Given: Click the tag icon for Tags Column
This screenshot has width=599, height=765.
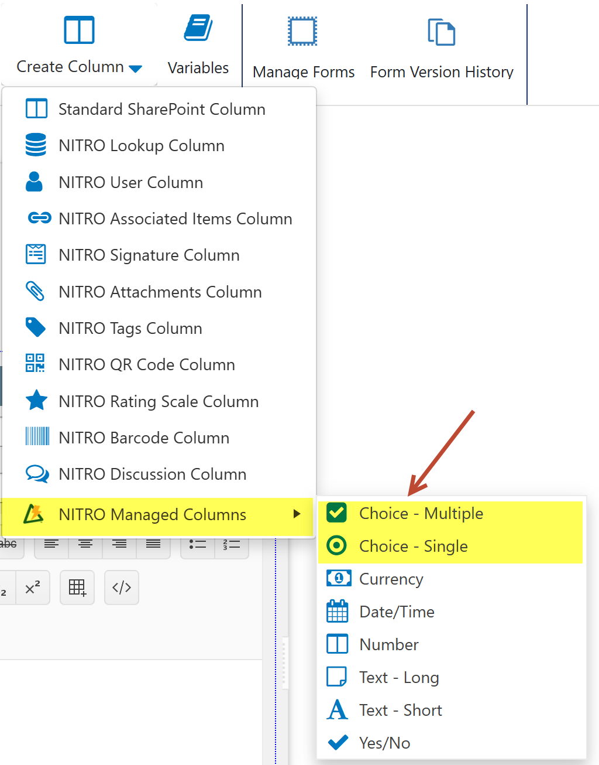Looking at the screenshot, I should (36, 327).
